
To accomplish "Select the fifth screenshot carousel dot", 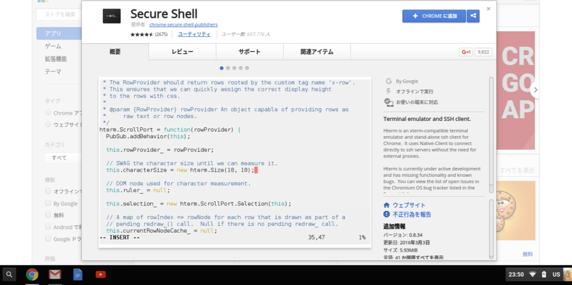I will click(x=247, y=68).
